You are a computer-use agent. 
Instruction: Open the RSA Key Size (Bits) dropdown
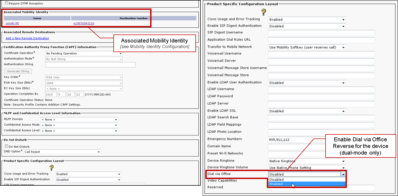pos(84,83)
